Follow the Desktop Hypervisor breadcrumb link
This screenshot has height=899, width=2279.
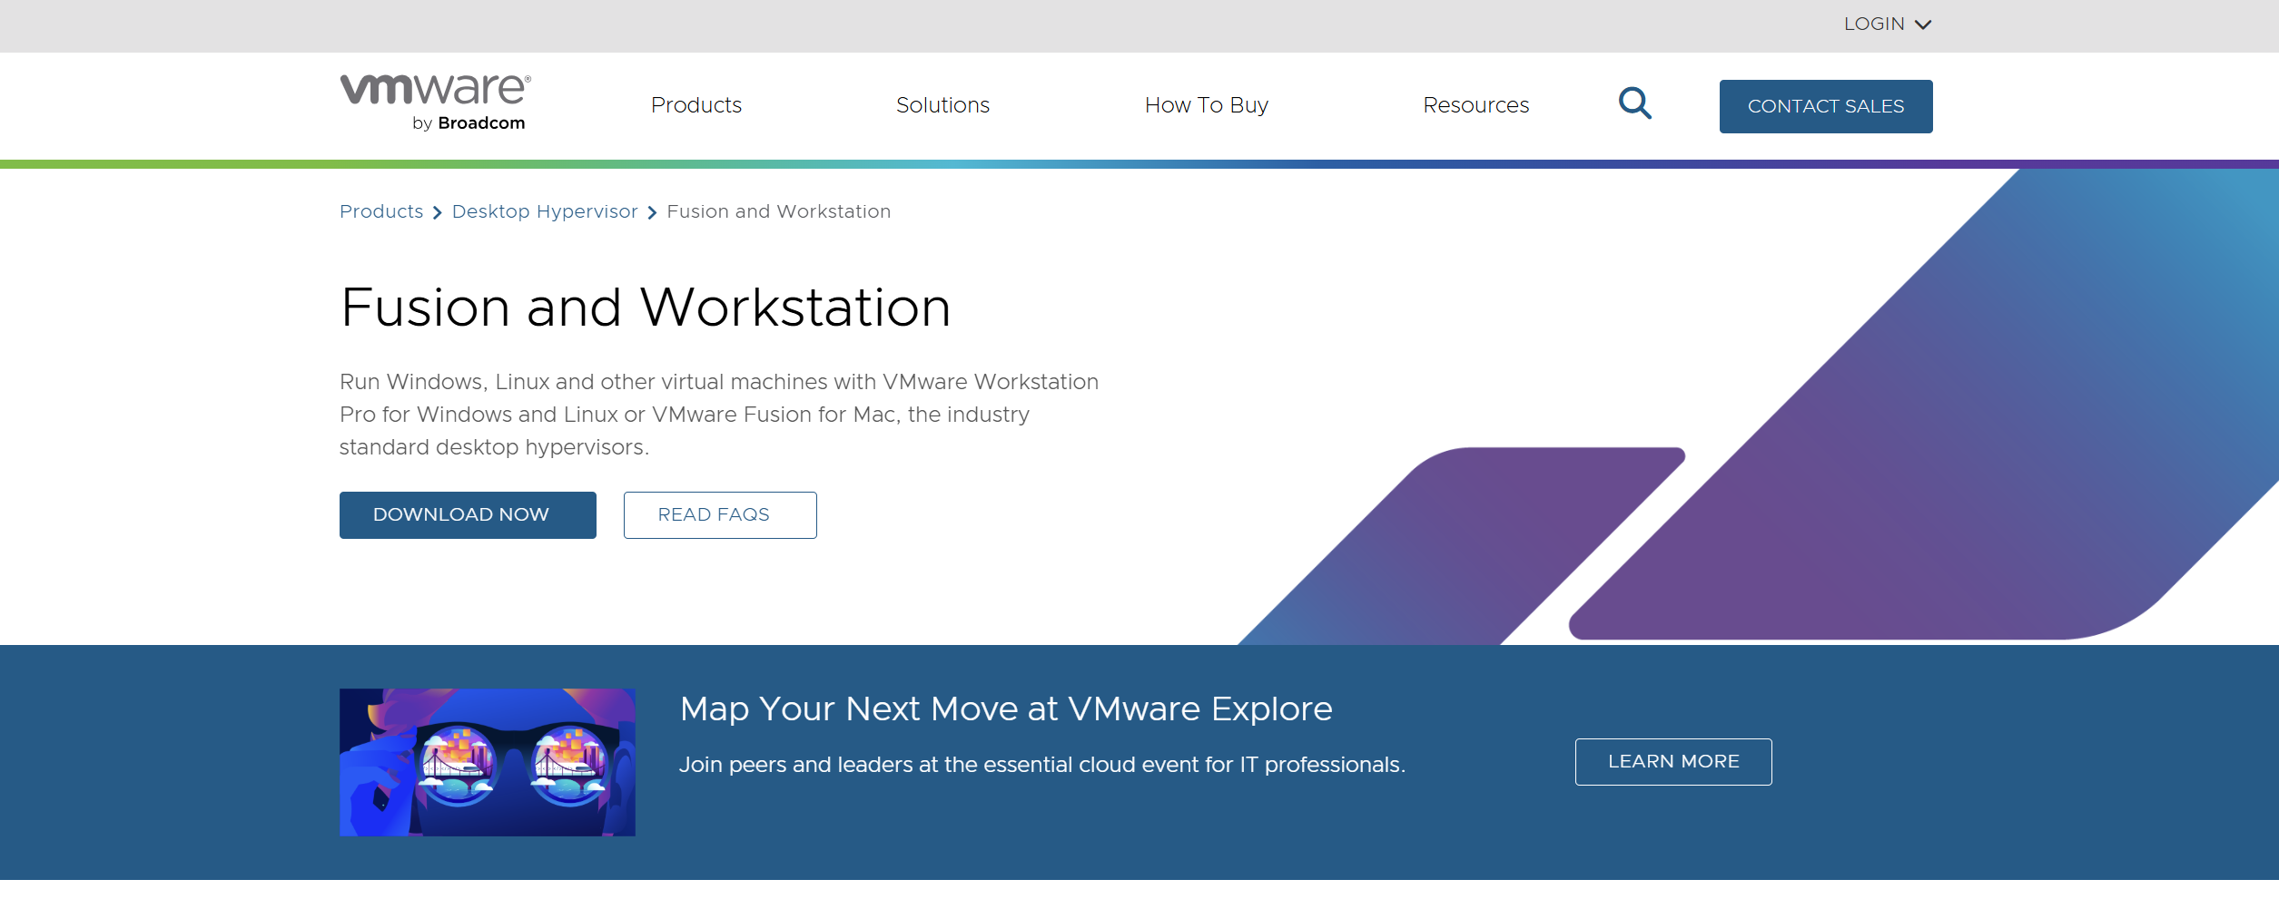(545, 211)
